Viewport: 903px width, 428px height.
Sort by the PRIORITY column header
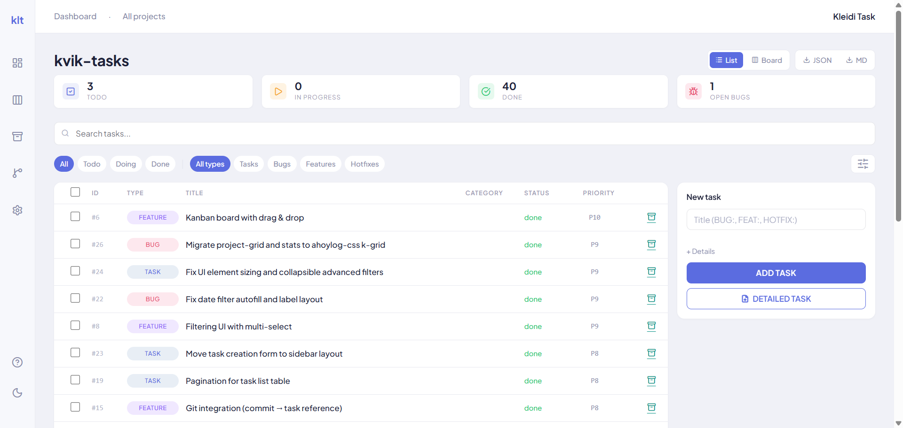[598, 193]
